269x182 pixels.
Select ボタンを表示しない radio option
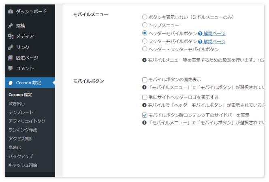point(145,17)
